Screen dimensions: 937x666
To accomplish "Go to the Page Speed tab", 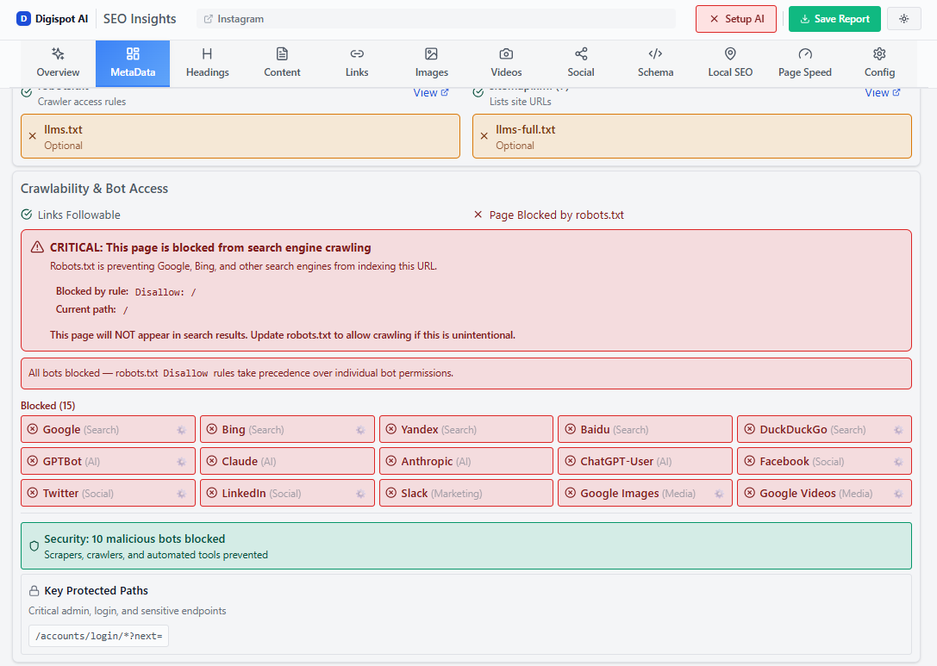I will pos(805,63).
